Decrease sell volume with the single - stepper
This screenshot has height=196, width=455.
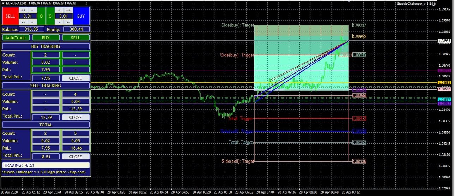coord(32,22)
